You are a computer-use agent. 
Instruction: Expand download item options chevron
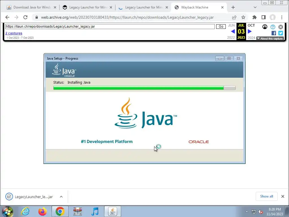point(61,197)
